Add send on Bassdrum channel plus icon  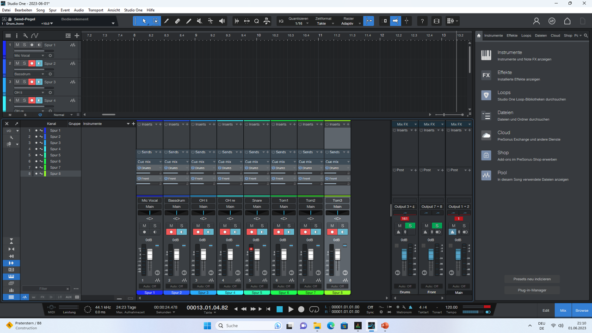[x=187, y=152]
